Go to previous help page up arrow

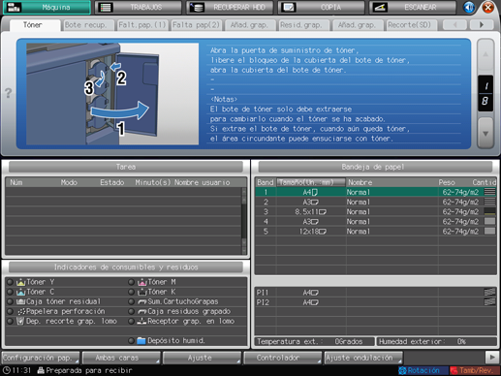(485, 55)
